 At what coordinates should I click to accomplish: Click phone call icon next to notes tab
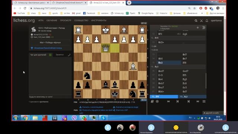click(69, 55)
